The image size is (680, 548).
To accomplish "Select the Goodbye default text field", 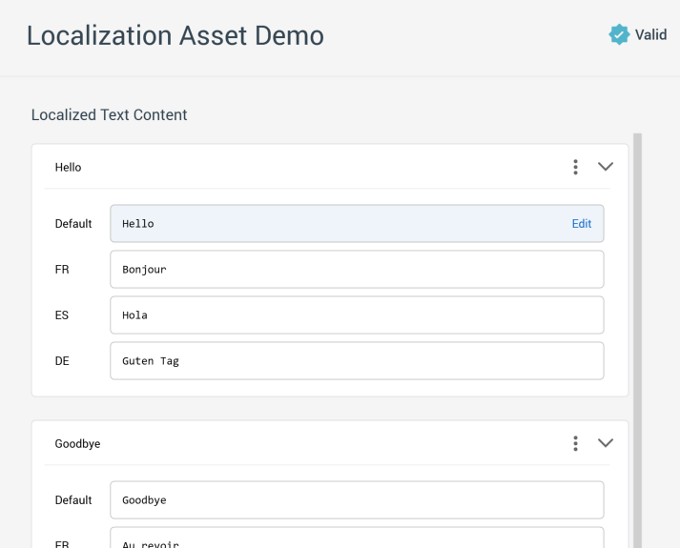I will pyautogui.click(x=357, y=500).
